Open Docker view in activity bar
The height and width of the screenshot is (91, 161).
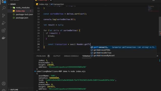coord(4,38)
